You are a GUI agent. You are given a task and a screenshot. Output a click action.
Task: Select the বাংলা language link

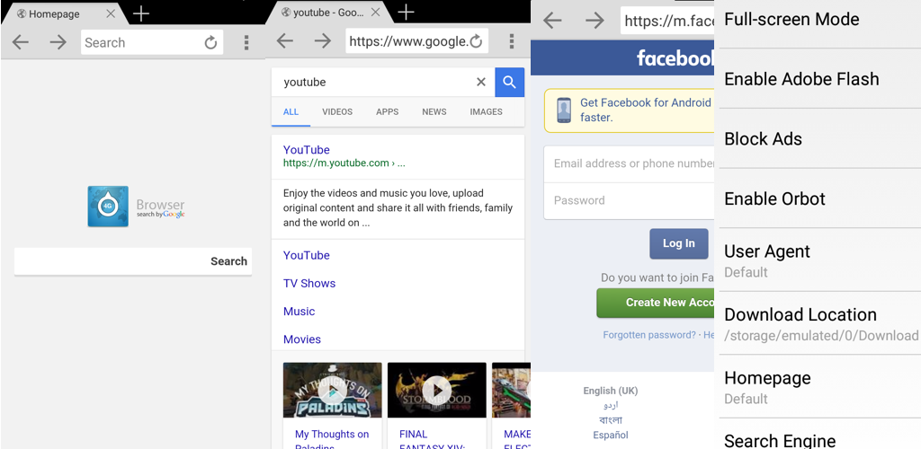[611, 419]
